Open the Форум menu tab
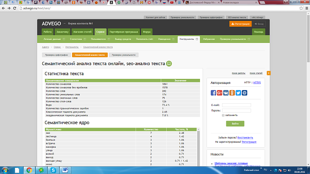 click(147, 32)
